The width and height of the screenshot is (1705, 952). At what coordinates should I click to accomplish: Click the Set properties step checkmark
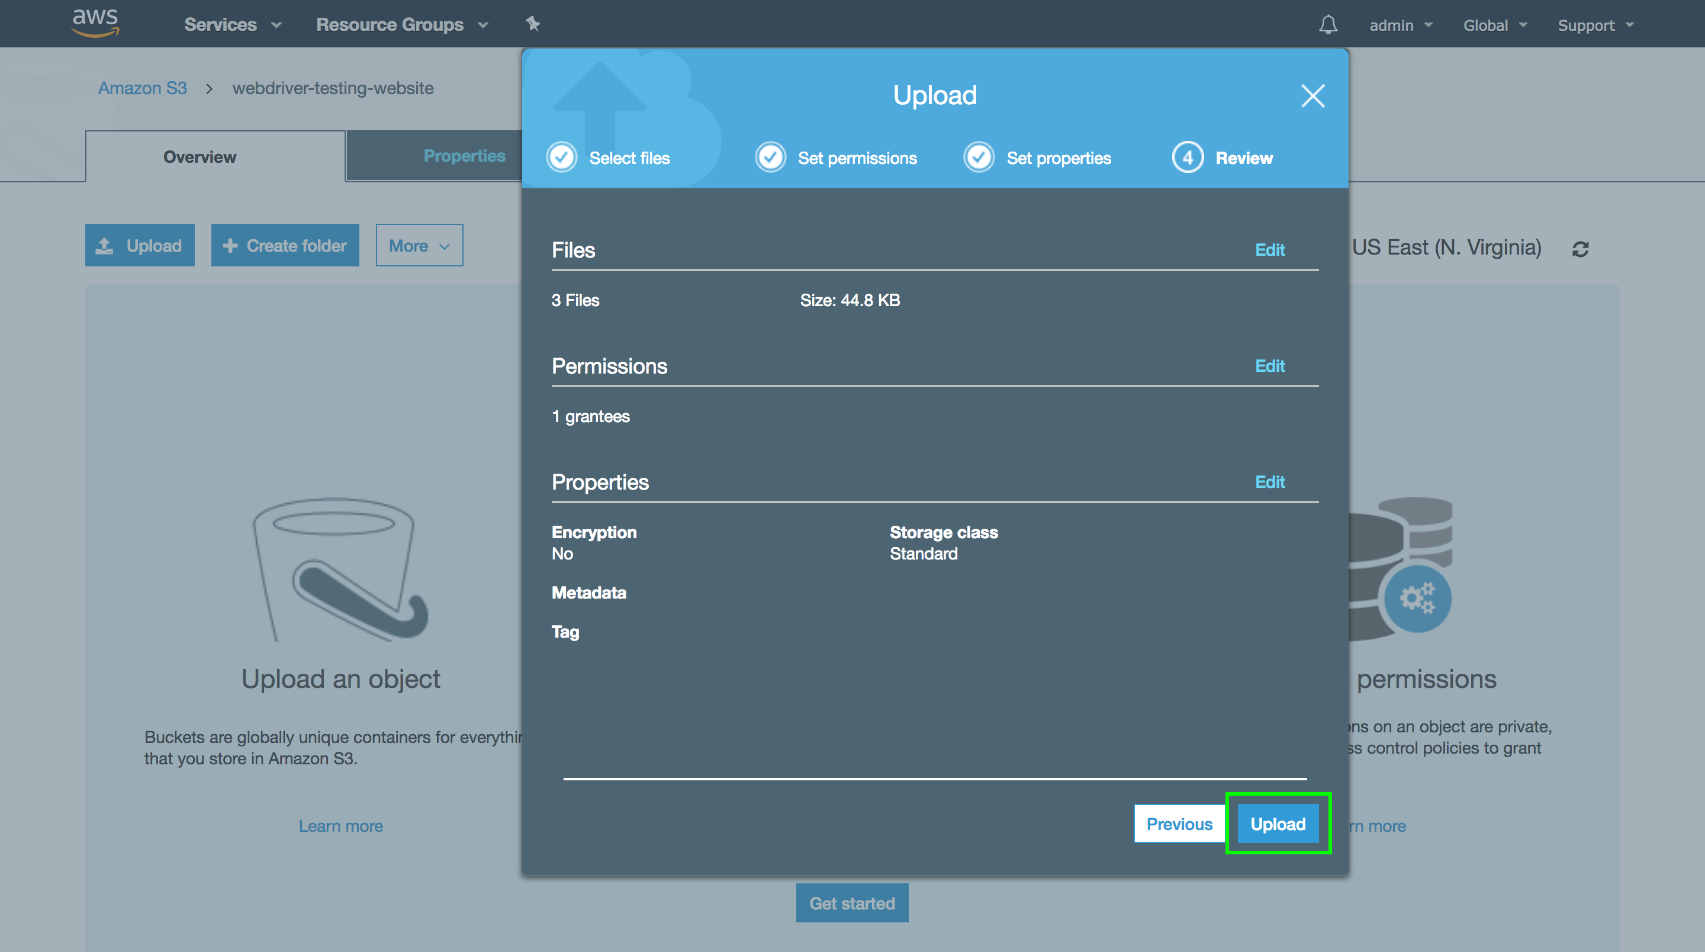979,157
